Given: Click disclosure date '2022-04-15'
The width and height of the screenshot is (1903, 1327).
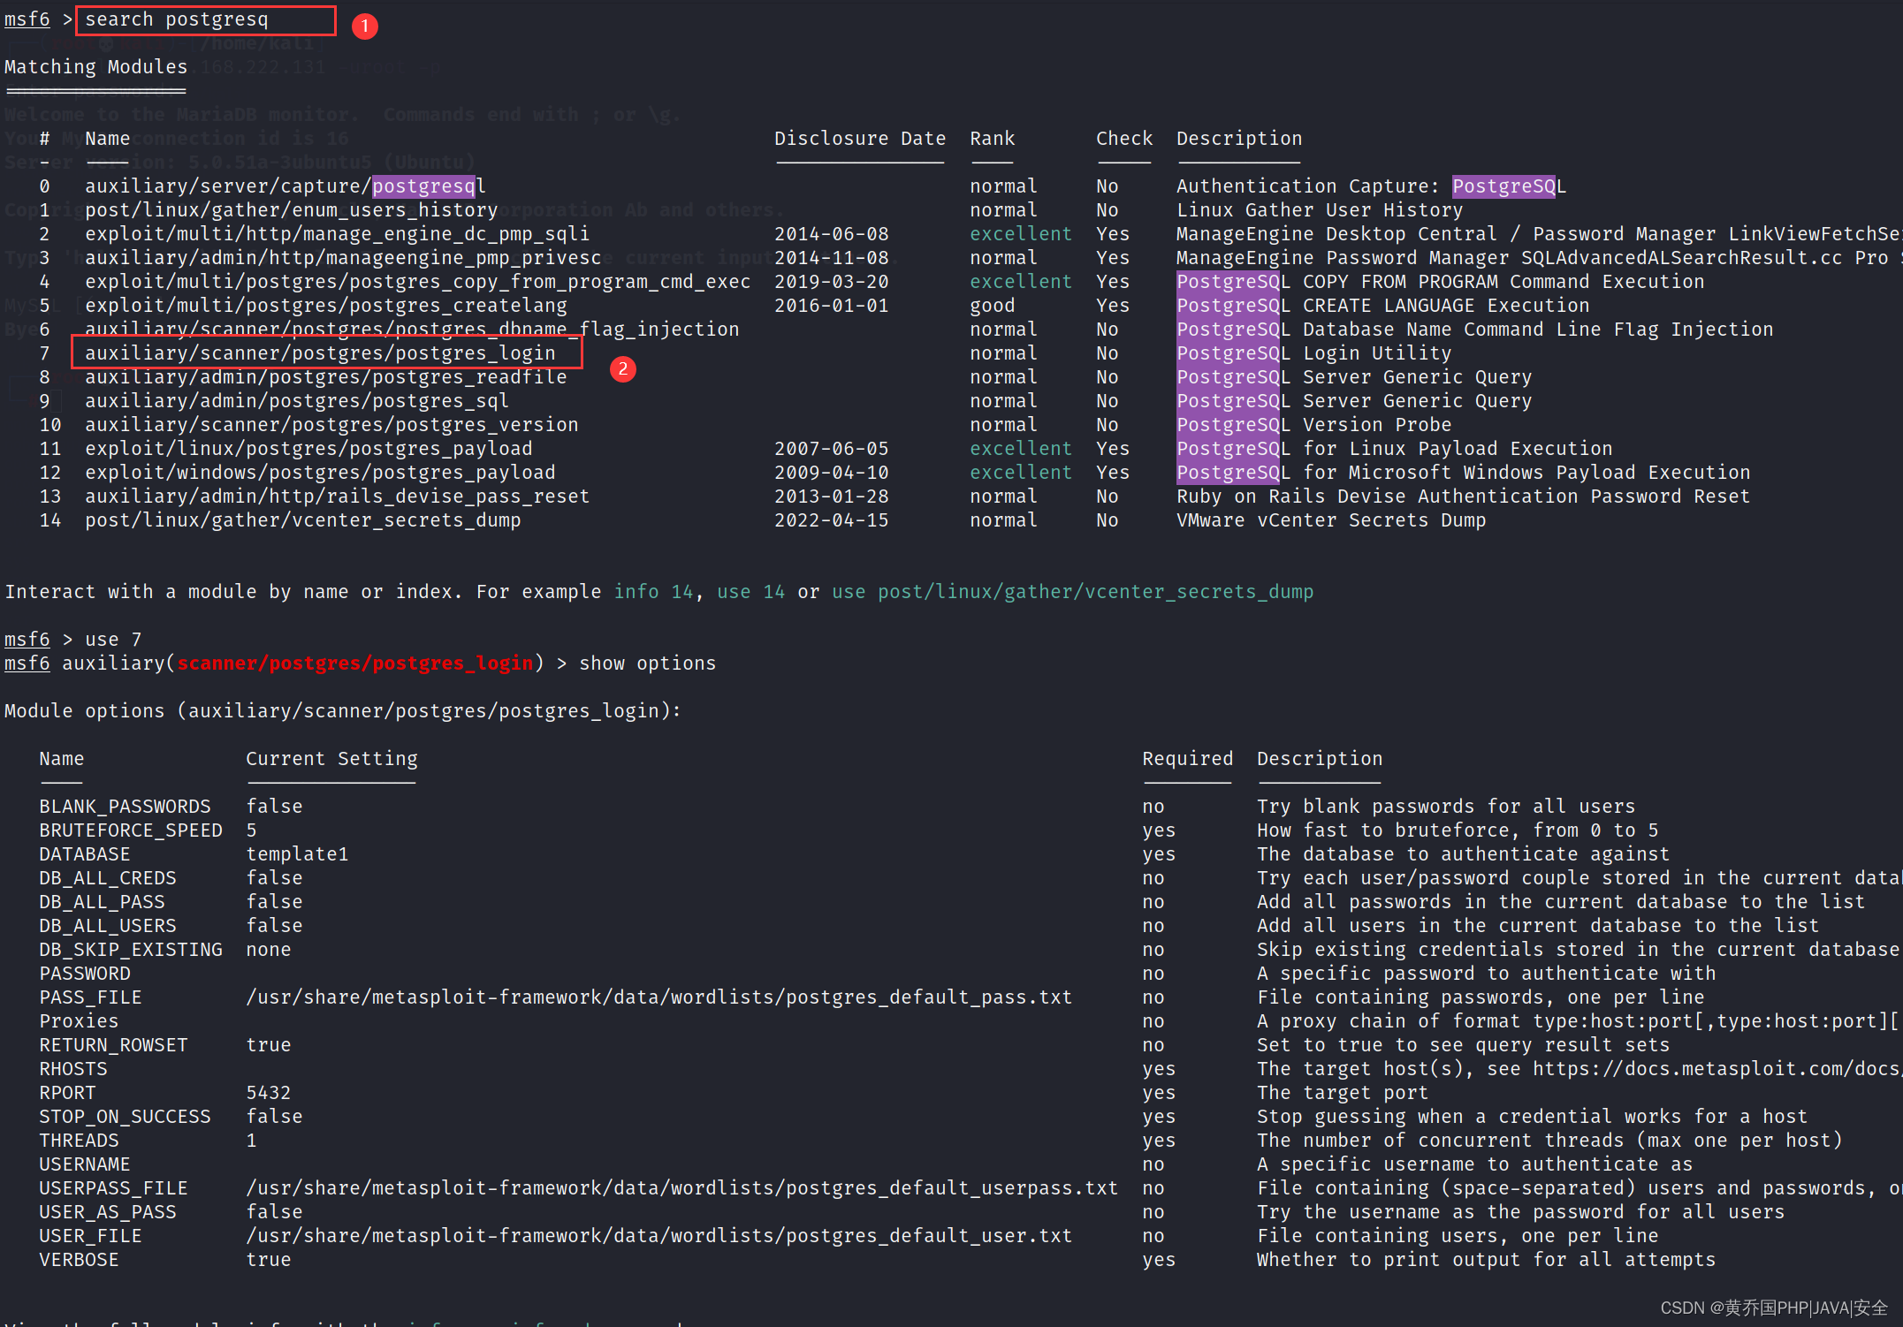Looking at the screenshot, I should click(832, 520).
